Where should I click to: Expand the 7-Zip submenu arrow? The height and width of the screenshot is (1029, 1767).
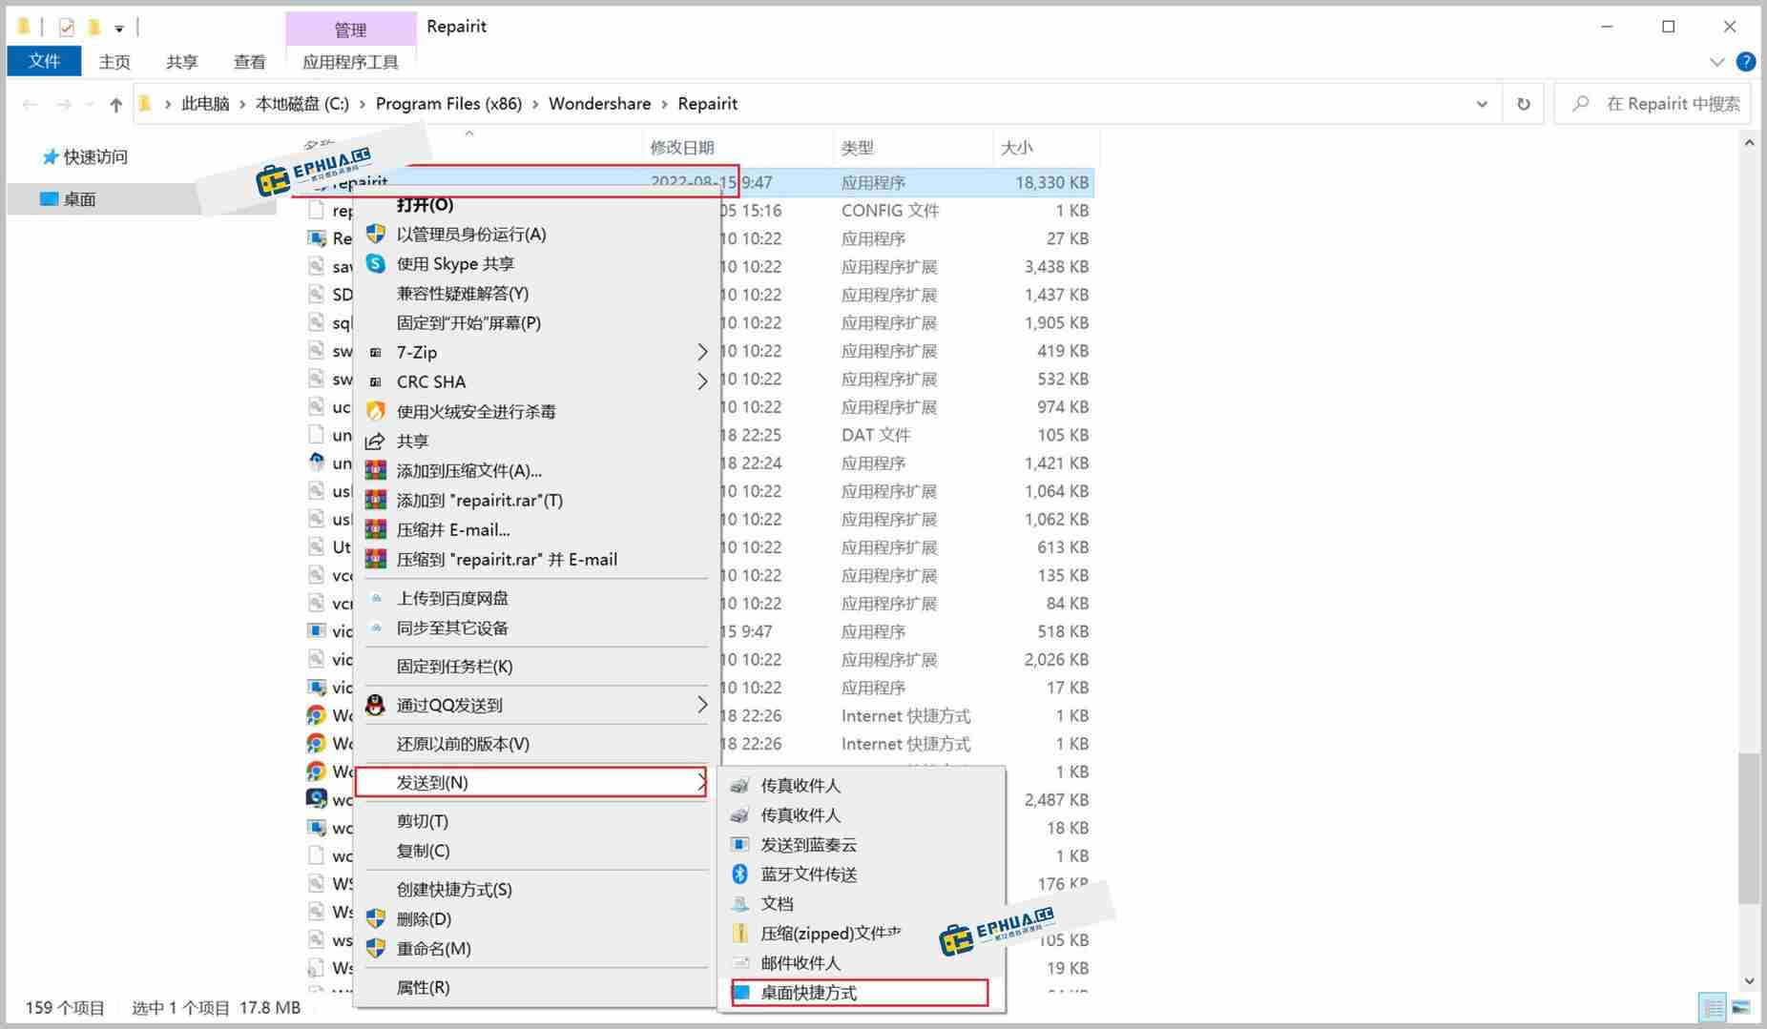[702, 352]
